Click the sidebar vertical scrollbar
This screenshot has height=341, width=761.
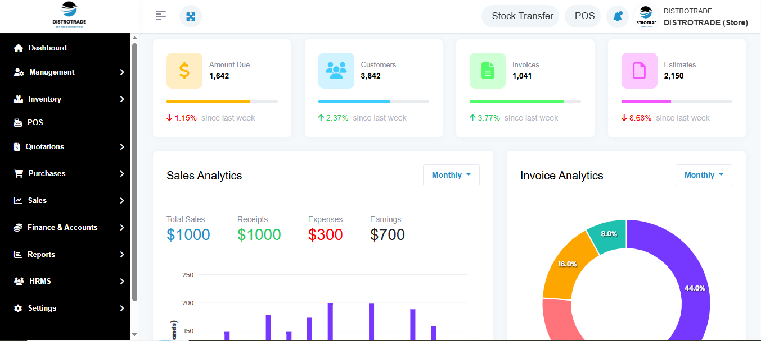[x=134, y=171]
